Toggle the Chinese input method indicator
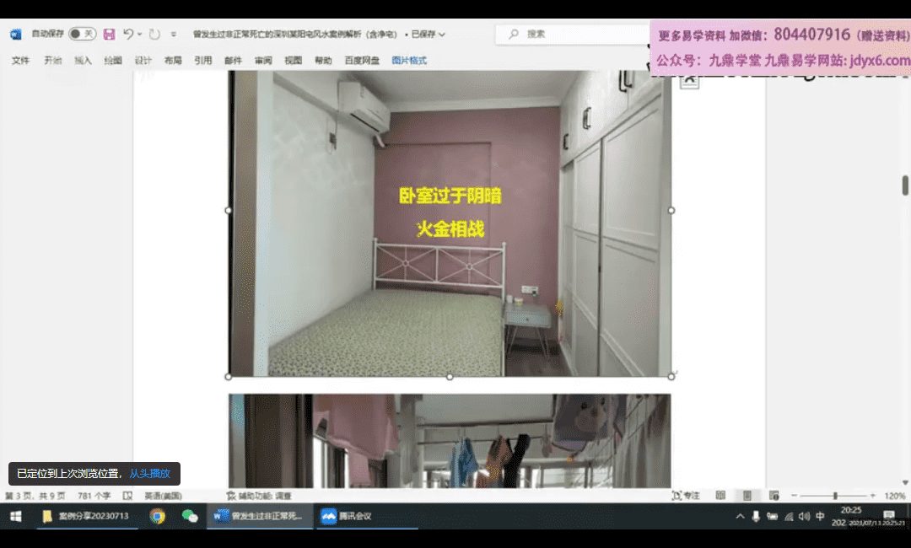Image resolution: width=911 pixels, height=548 pixels. [820, 516]
